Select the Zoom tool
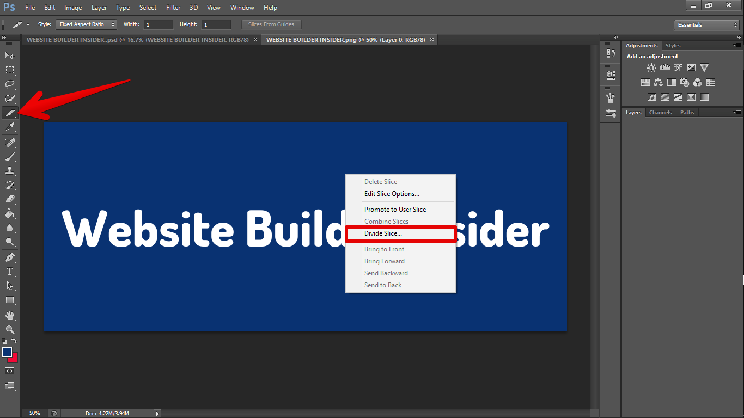The image size is (744, 418). tap(10, 329)
